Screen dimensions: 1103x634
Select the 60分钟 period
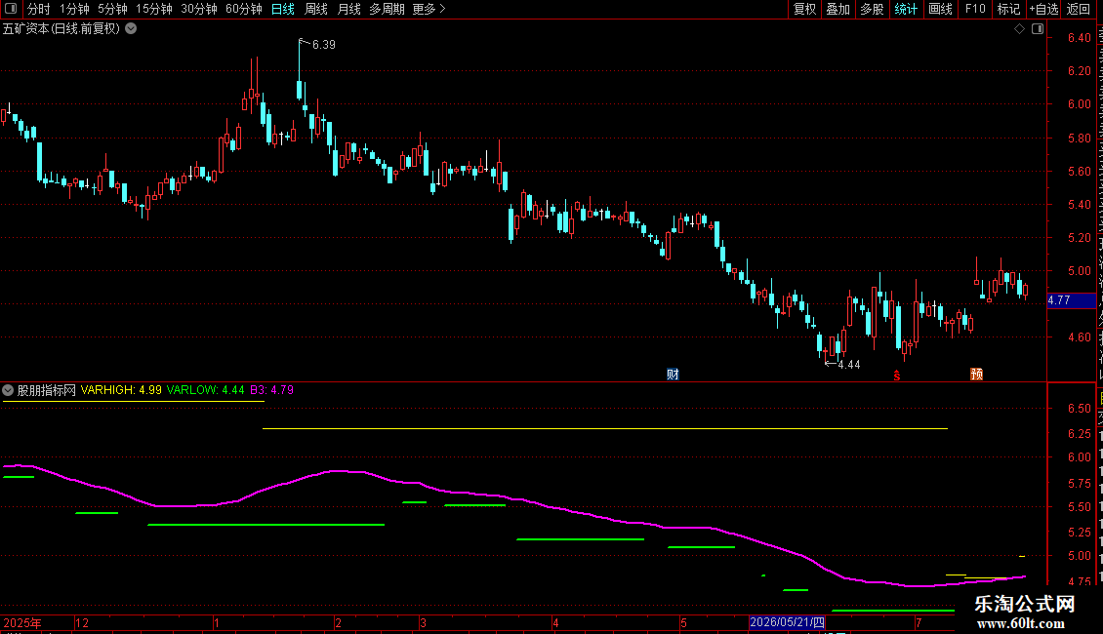(x=243, y=9)
